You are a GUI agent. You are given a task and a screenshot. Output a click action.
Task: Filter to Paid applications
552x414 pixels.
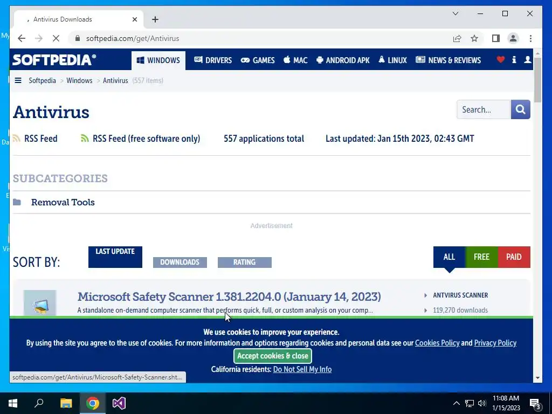pos(514,257)
